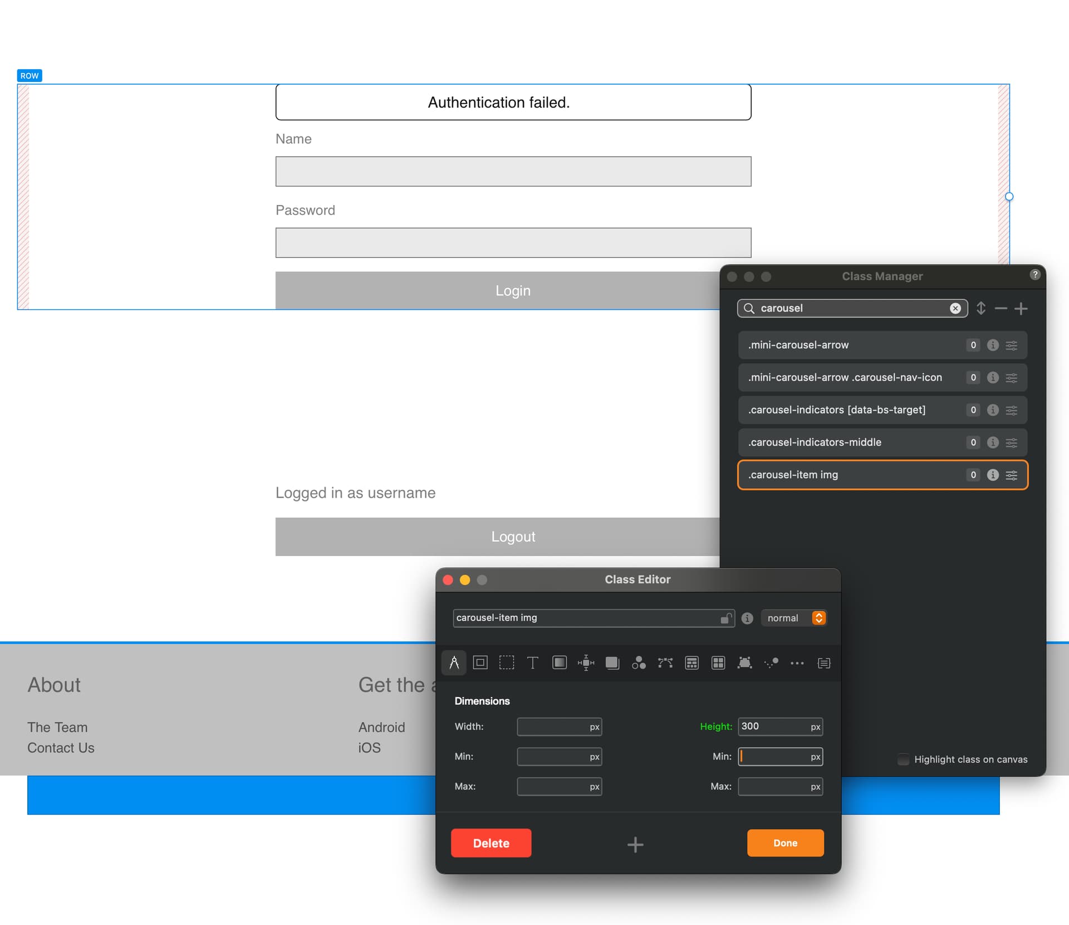Toggle the lock icon in class name field
Screen dimensions: 1069x925
click(x=725, y=618)
